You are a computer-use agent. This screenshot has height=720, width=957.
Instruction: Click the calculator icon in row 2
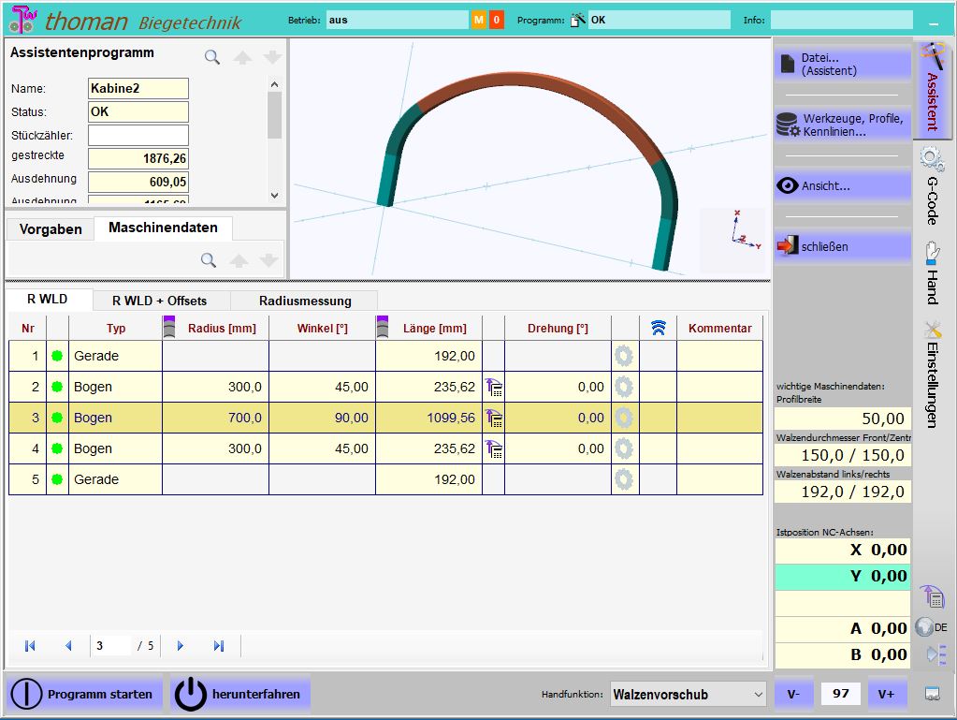pyautogui.click(x=494, y=387)
